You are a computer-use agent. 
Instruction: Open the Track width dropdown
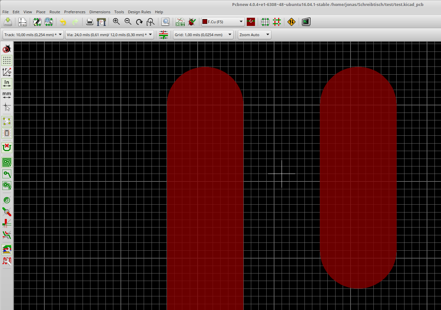[x=33, y=35]
